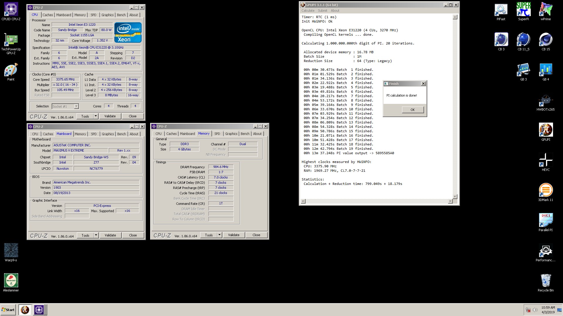Launch Paint from desktop
The width and height of the screenshot is (563, 316).
click(11, 72)
